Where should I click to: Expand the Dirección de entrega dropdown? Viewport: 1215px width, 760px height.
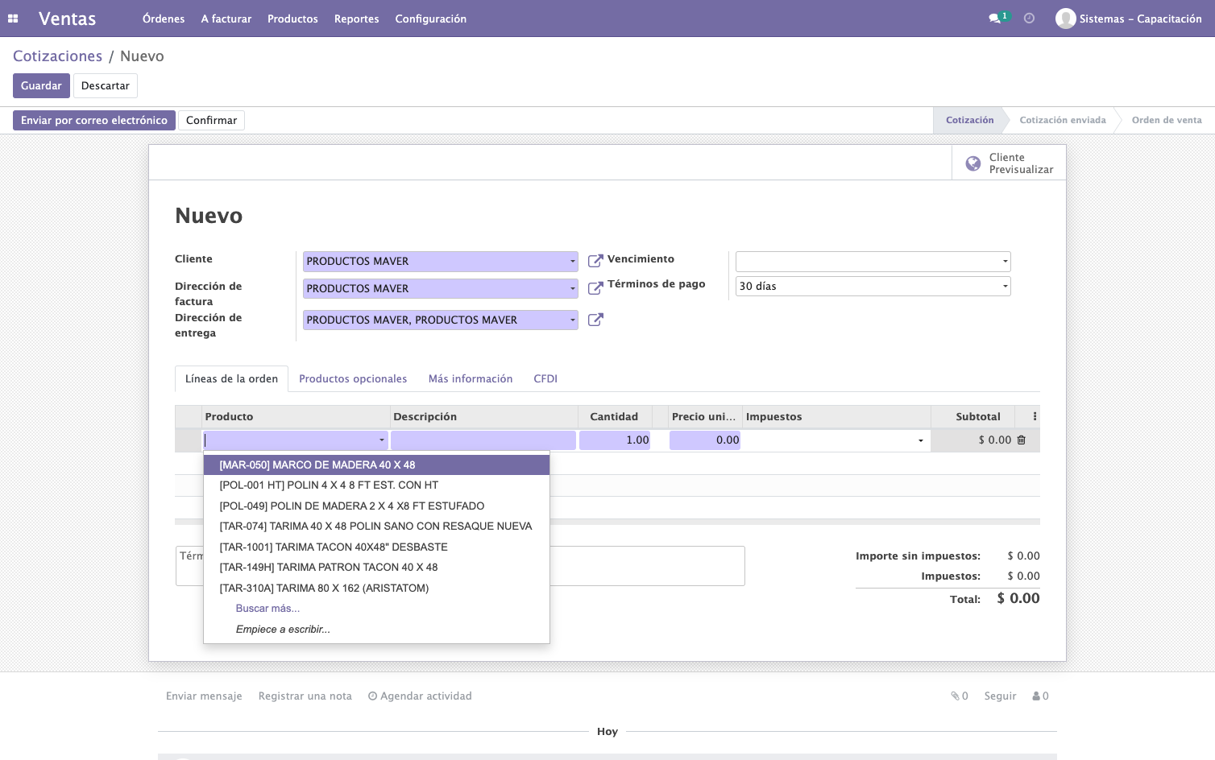click(573, 320)
